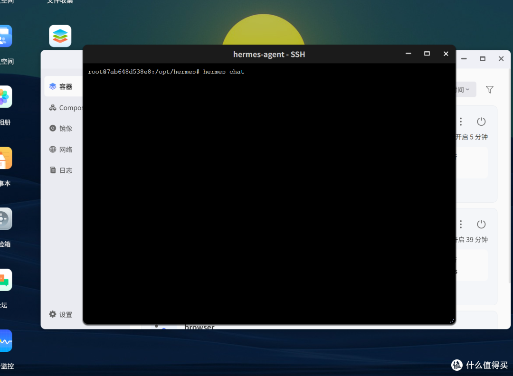
Task: Open 设置 (Settings) in Docker sidebar
Action: coord(60,315)
